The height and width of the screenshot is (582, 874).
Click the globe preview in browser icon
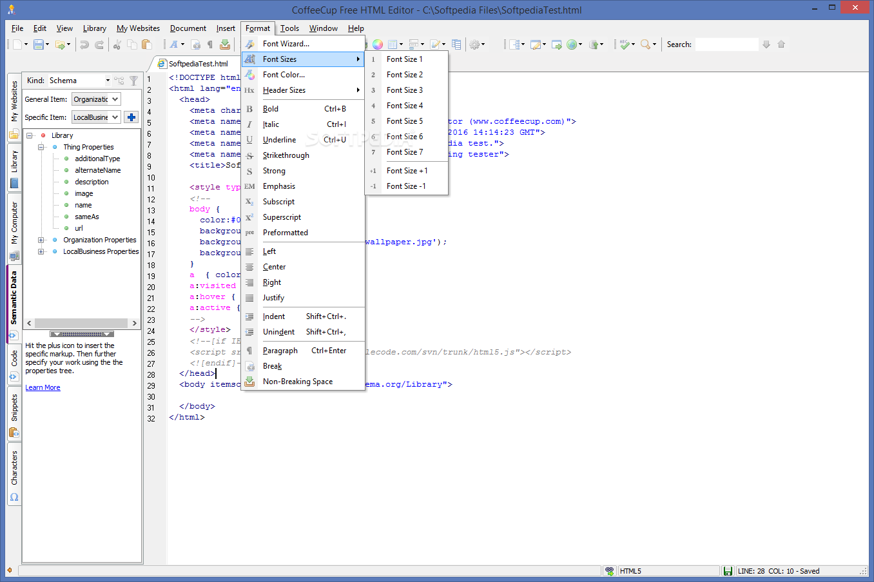click(572, 44)
